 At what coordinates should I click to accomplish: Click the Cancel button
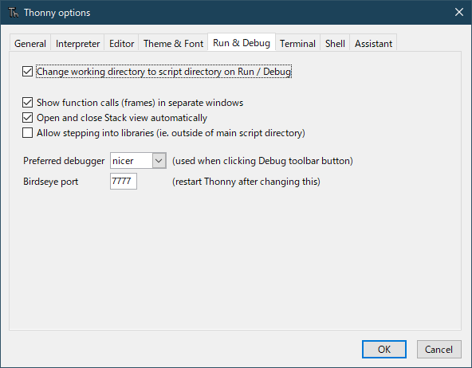[x=439, y=350]
